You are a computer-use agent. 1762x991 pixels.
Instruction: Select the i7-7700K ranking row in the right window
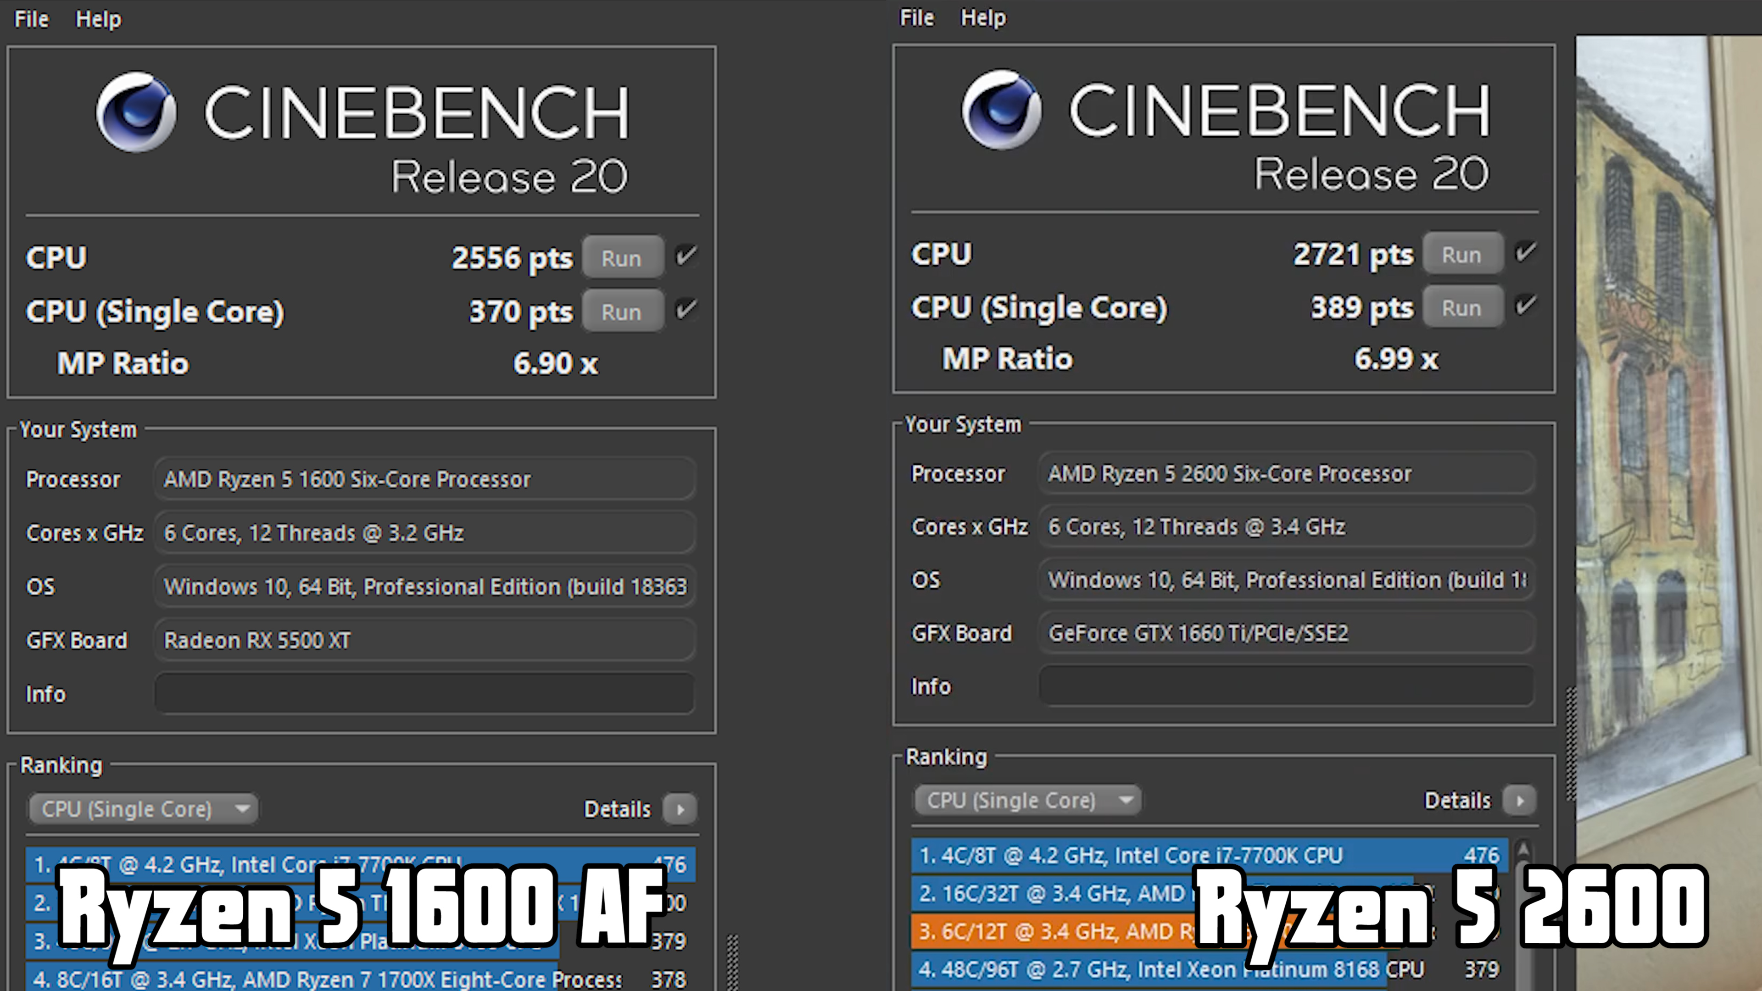(x=1210, y=856)
